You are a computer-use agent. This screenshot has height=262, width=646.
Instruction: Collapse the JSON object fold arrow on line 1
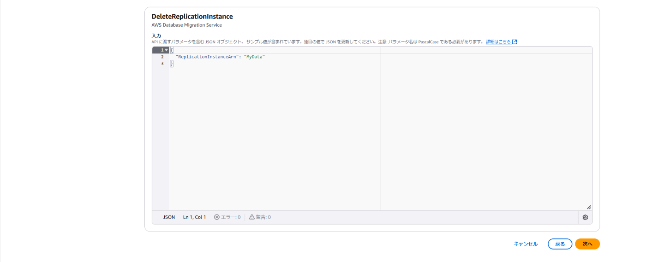point(166,50)
